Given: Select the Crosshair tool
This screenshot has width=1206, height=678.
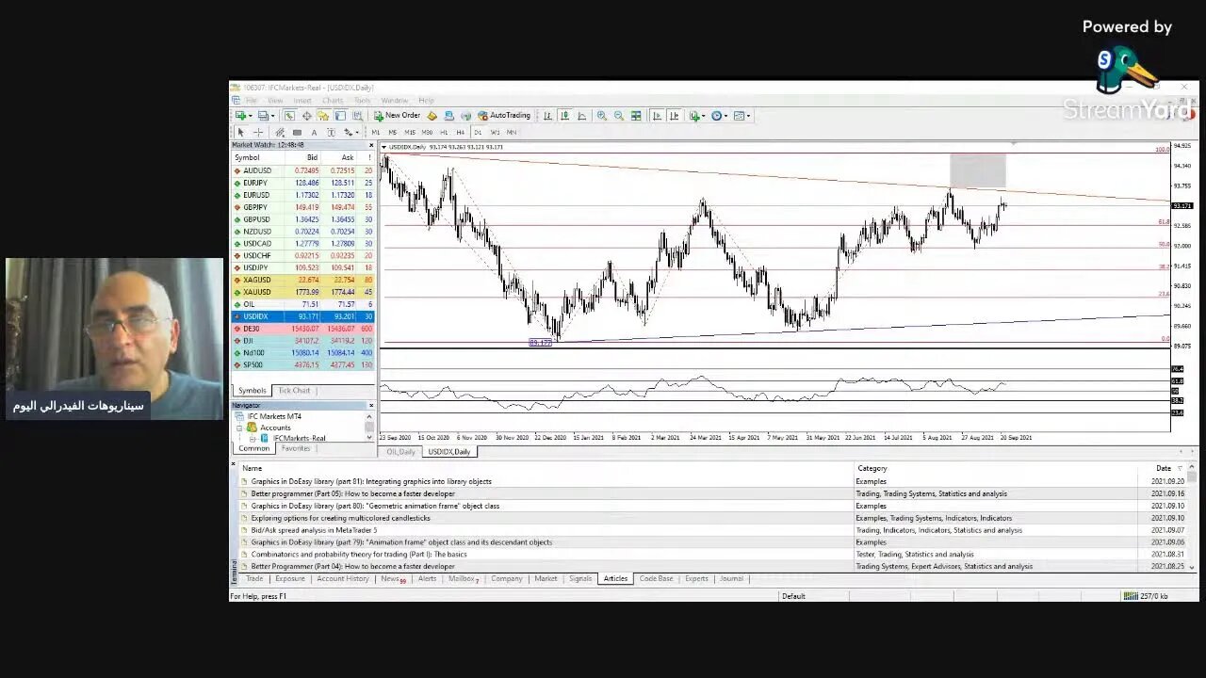Looking at the screenshot, I should [x=258, y=133].
